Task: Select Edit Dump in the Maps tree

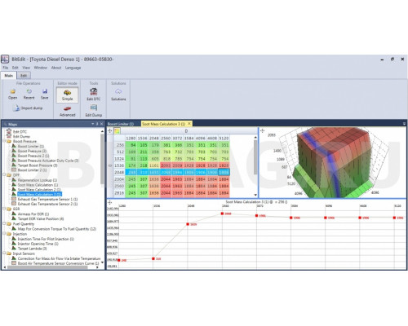Action: click(x=21, y=136)
